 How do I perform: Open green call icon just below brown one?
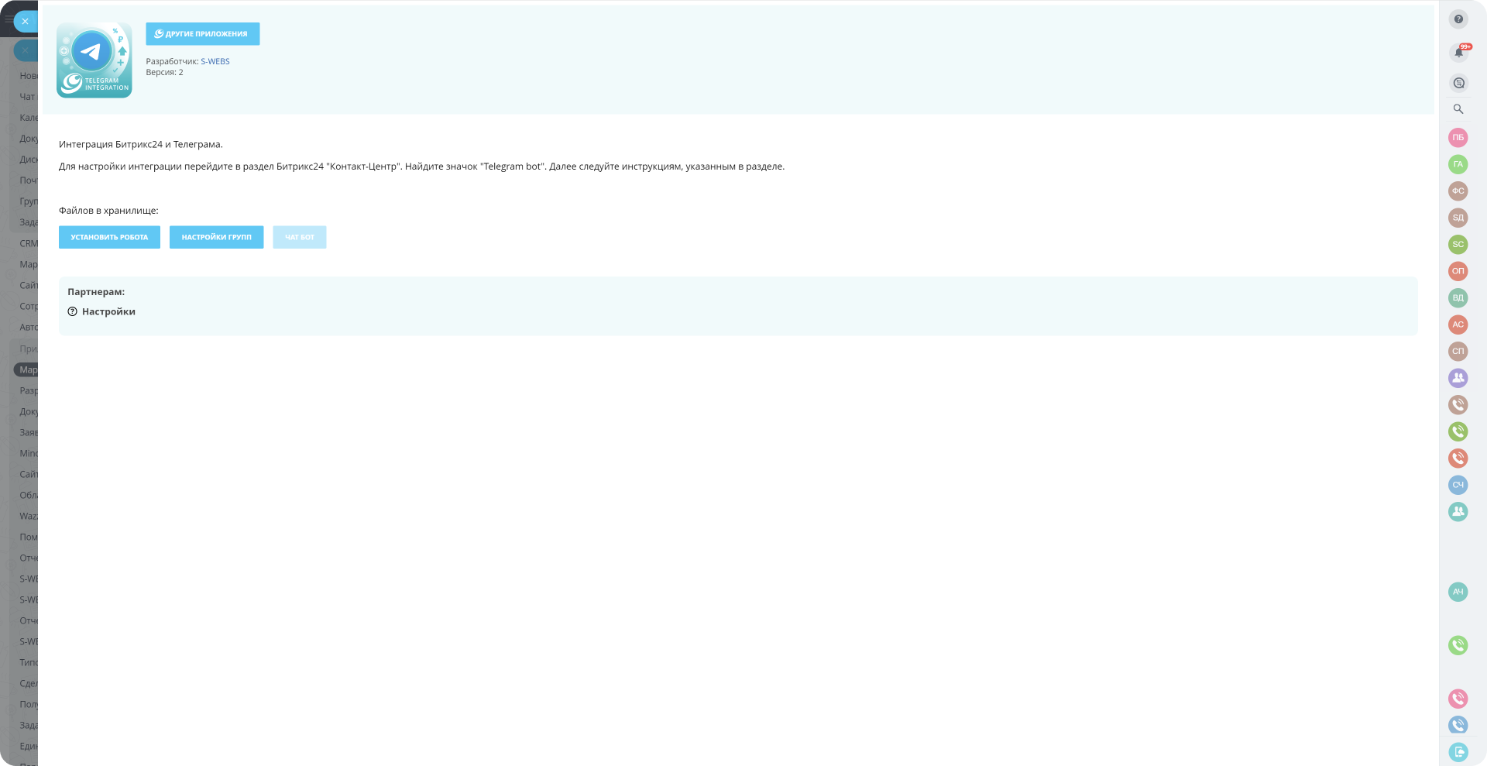(1458, 431)
